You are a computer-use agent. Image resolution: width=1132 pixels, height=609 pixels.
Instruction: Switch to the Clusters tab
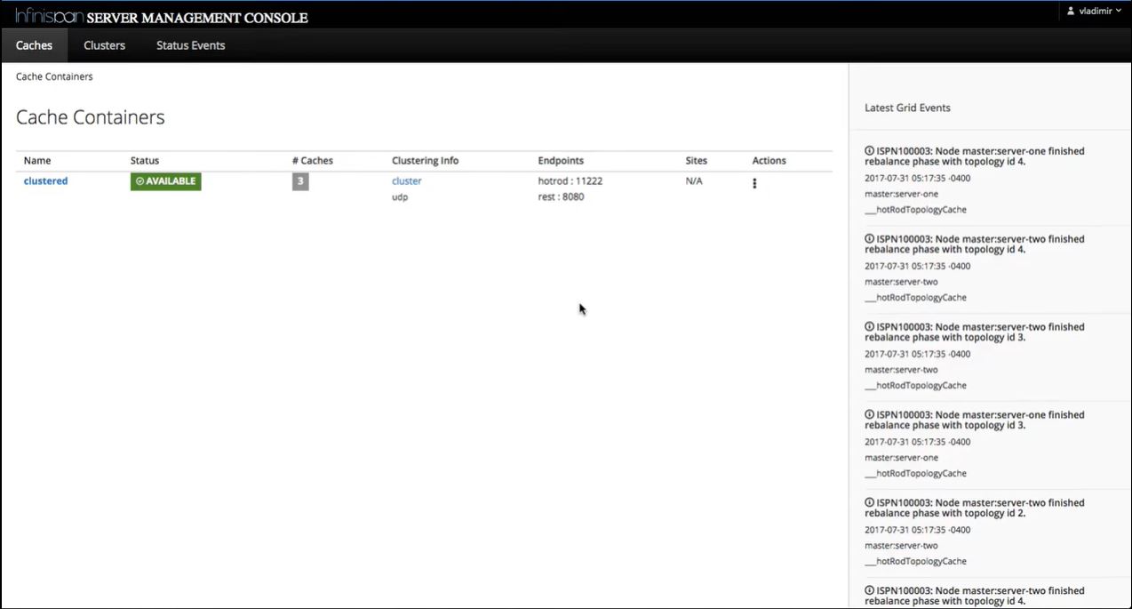coord(104,45)
